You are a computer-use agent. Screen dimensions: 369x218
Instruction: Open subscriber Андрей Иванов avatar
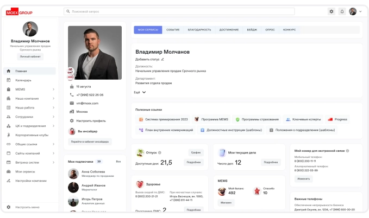point(73,188)
